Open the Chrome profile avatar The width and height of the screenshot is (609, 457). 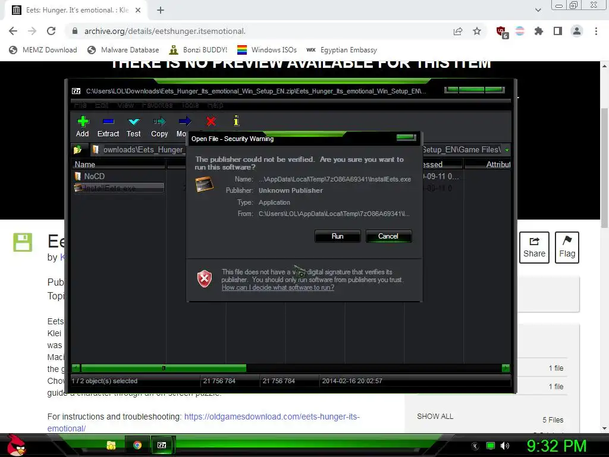coord(577,31)
